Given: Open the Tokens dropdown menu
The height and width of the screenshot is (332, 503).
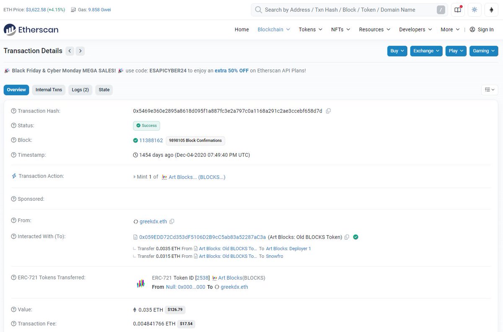Looking at the screenshot, I should (310, 29).
